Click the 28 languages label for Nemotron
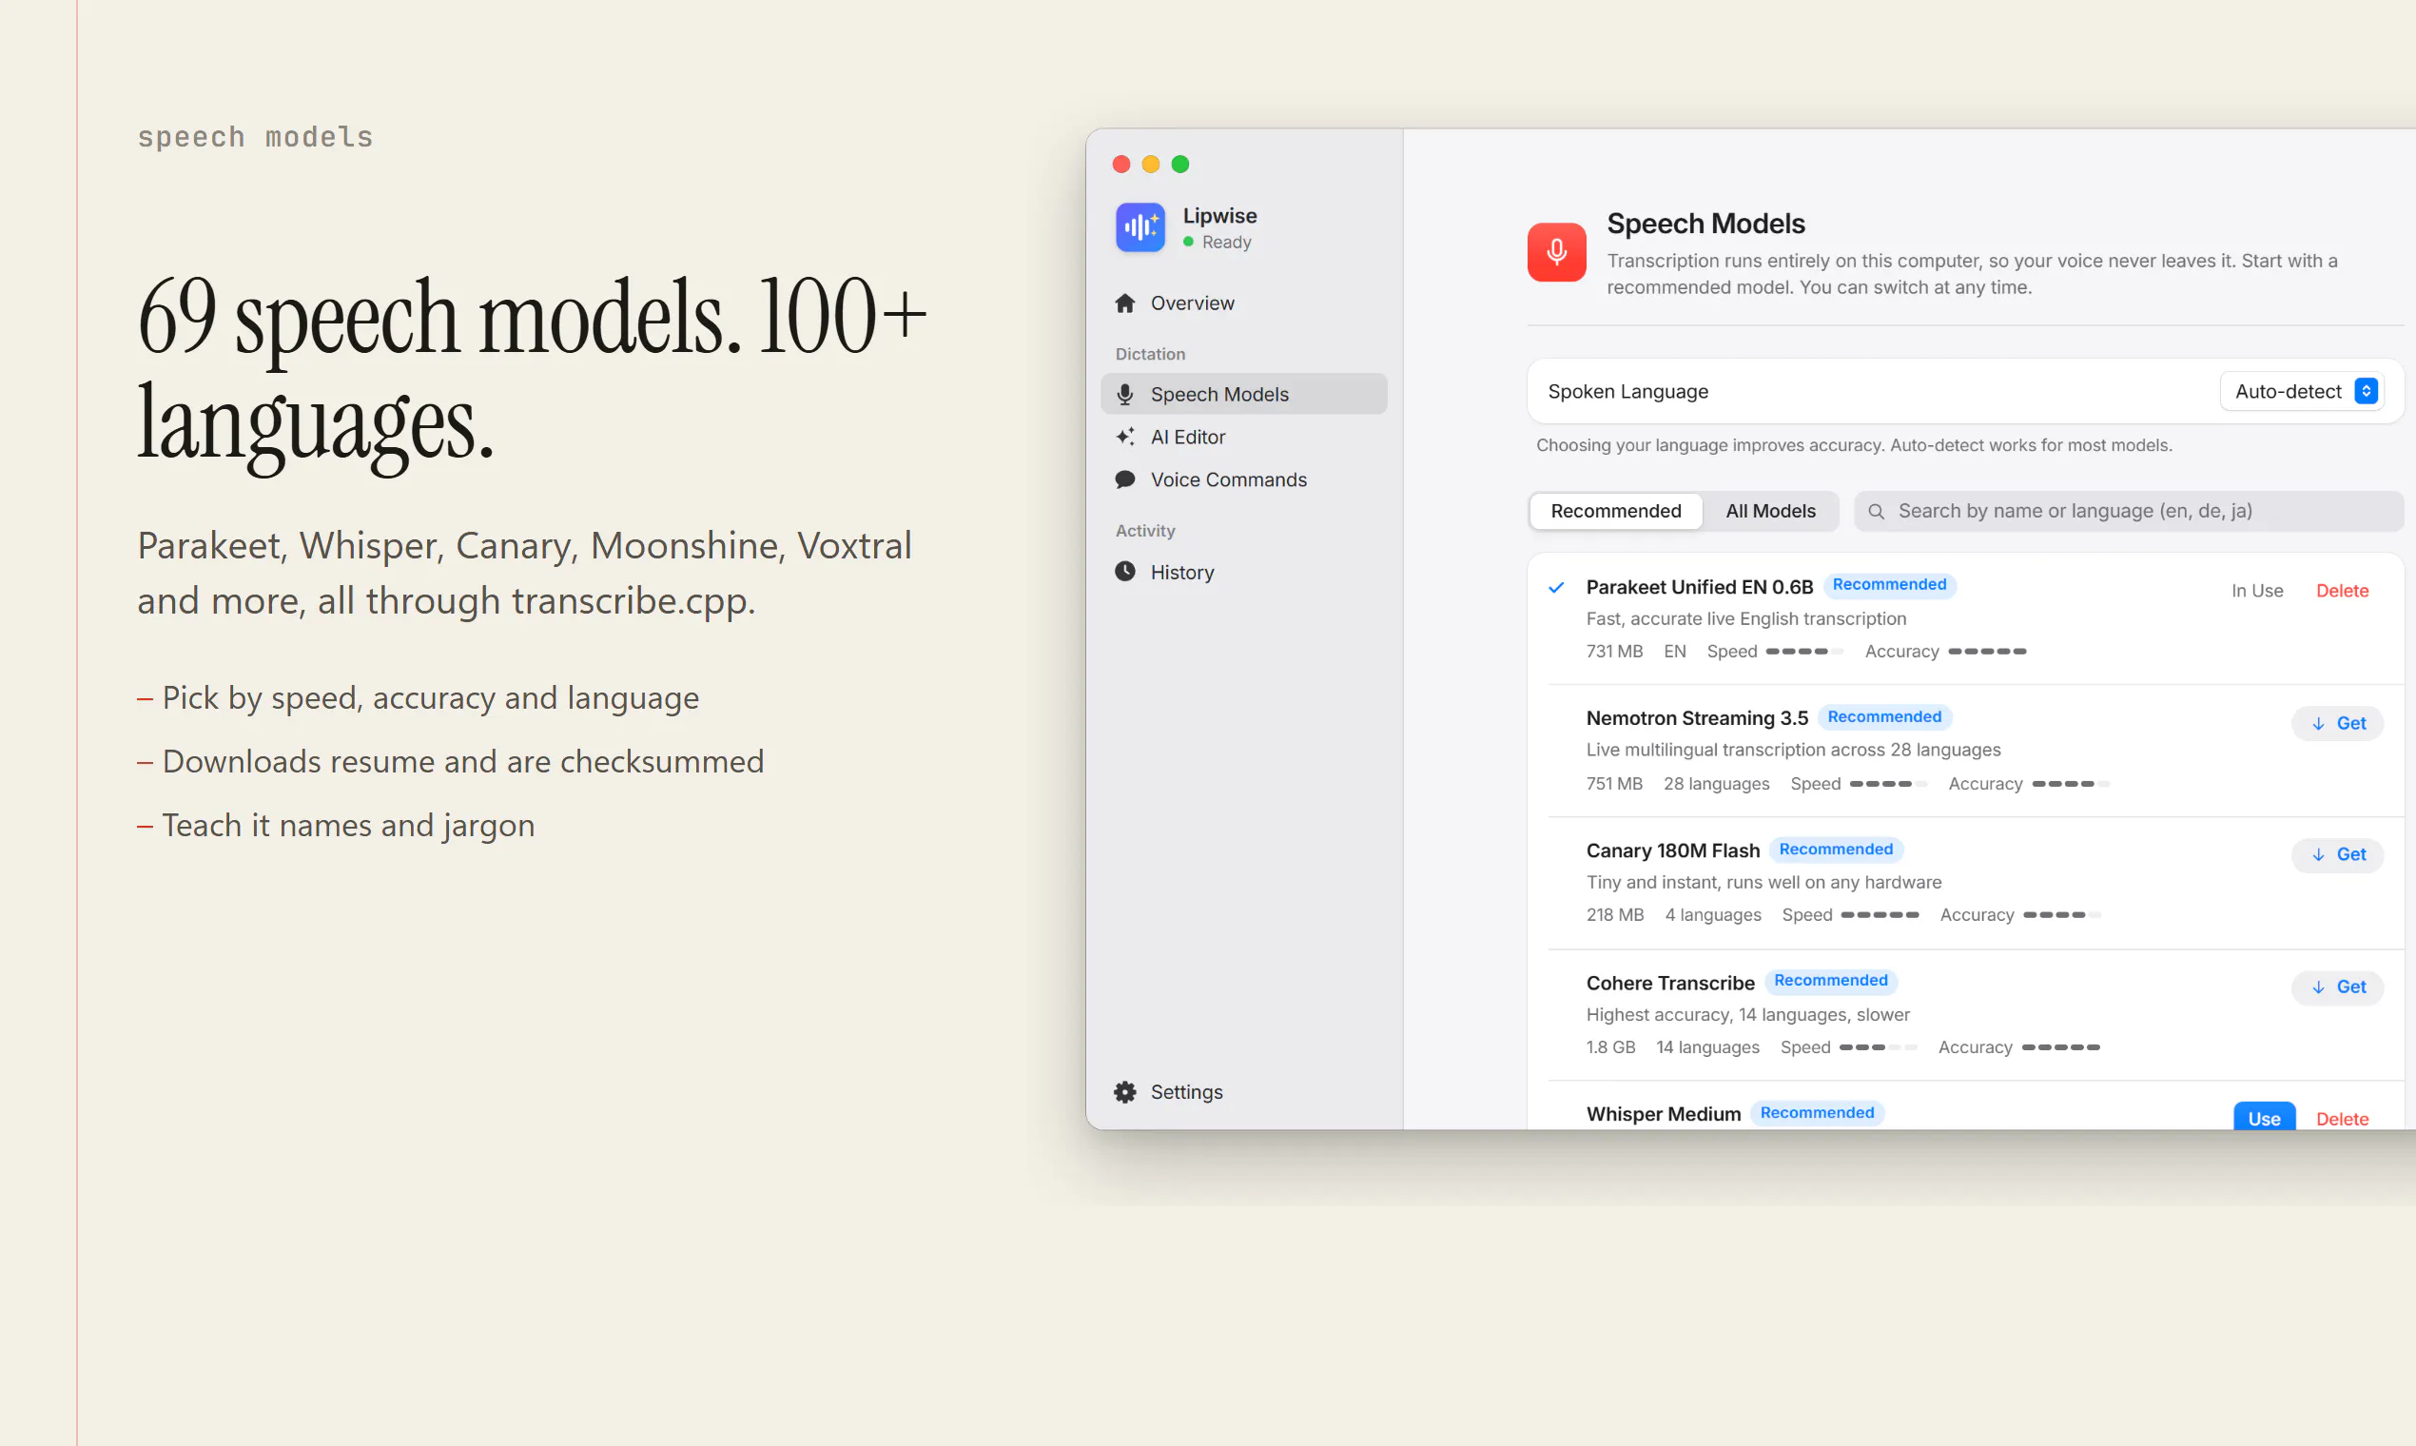2416x1446 pixels. (1716, 784)
